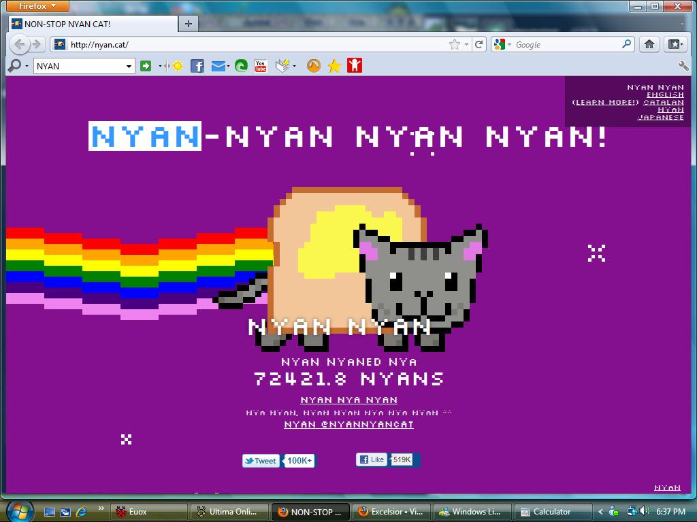Click the CATALAN language link
697x522 pixels.
point(664,102)
